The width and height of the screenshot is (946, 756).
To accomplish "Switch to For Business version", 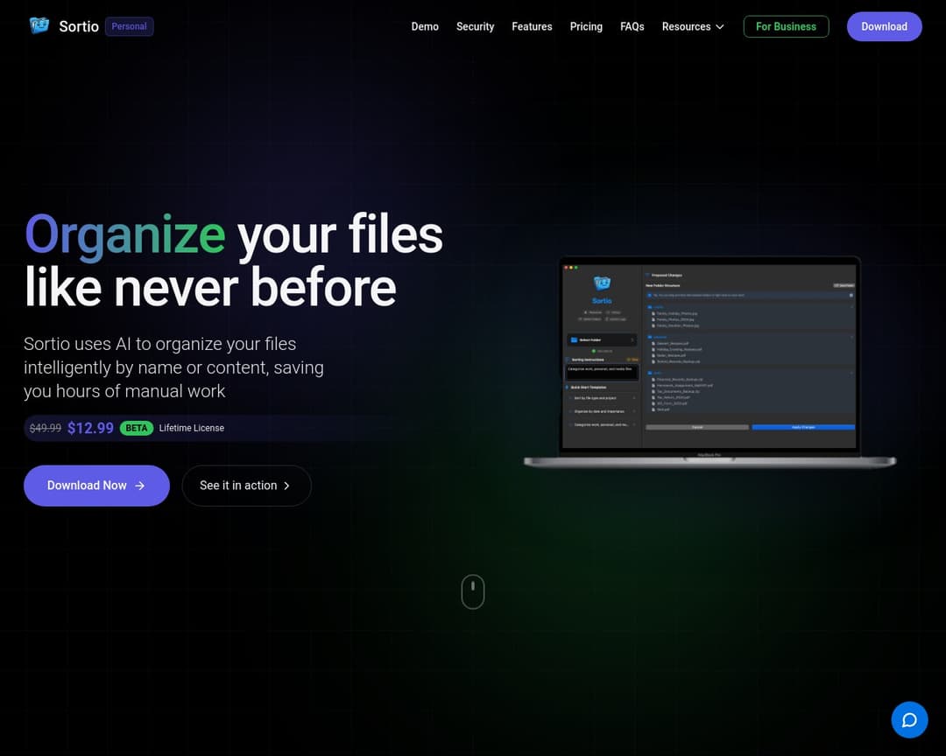I will tap(786, 26).
